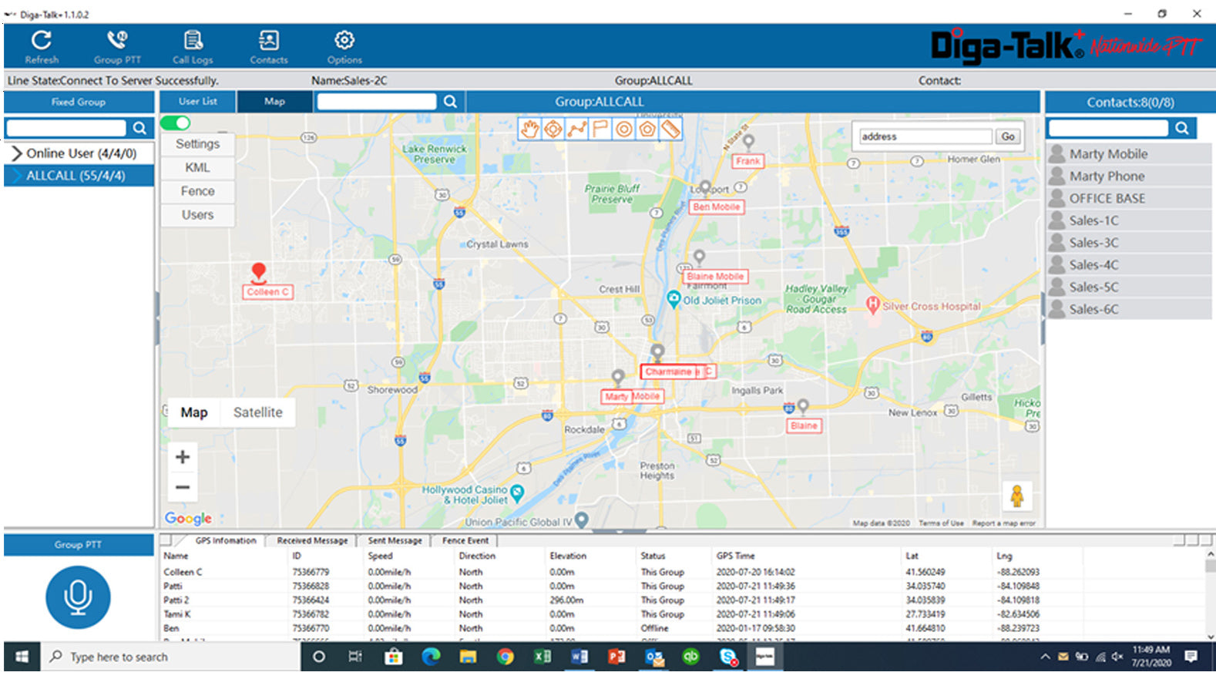Click the flag marker tool
The height and width of the screenshot is (679, 1216).
(600, 129)
